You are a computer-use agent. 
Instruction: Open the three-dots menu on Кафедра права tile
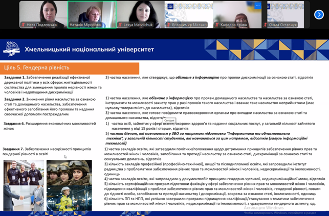tap(258, 6)
